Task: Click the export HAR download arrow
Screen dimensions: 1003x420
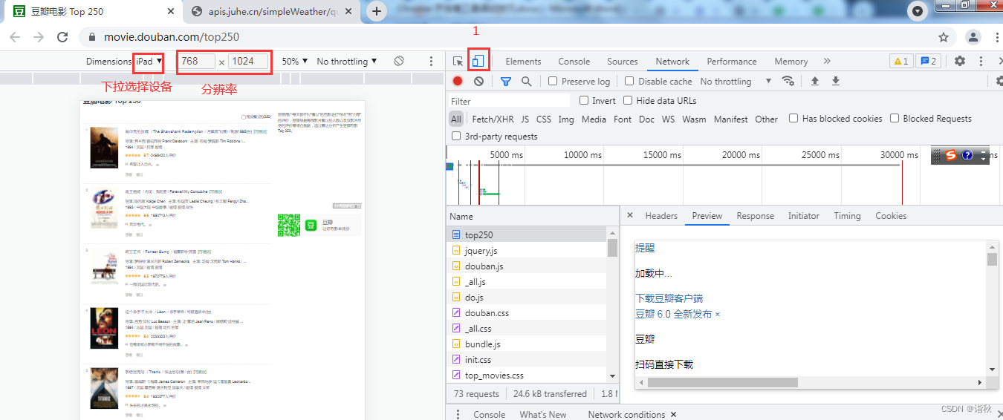Action: coord(836,82)
